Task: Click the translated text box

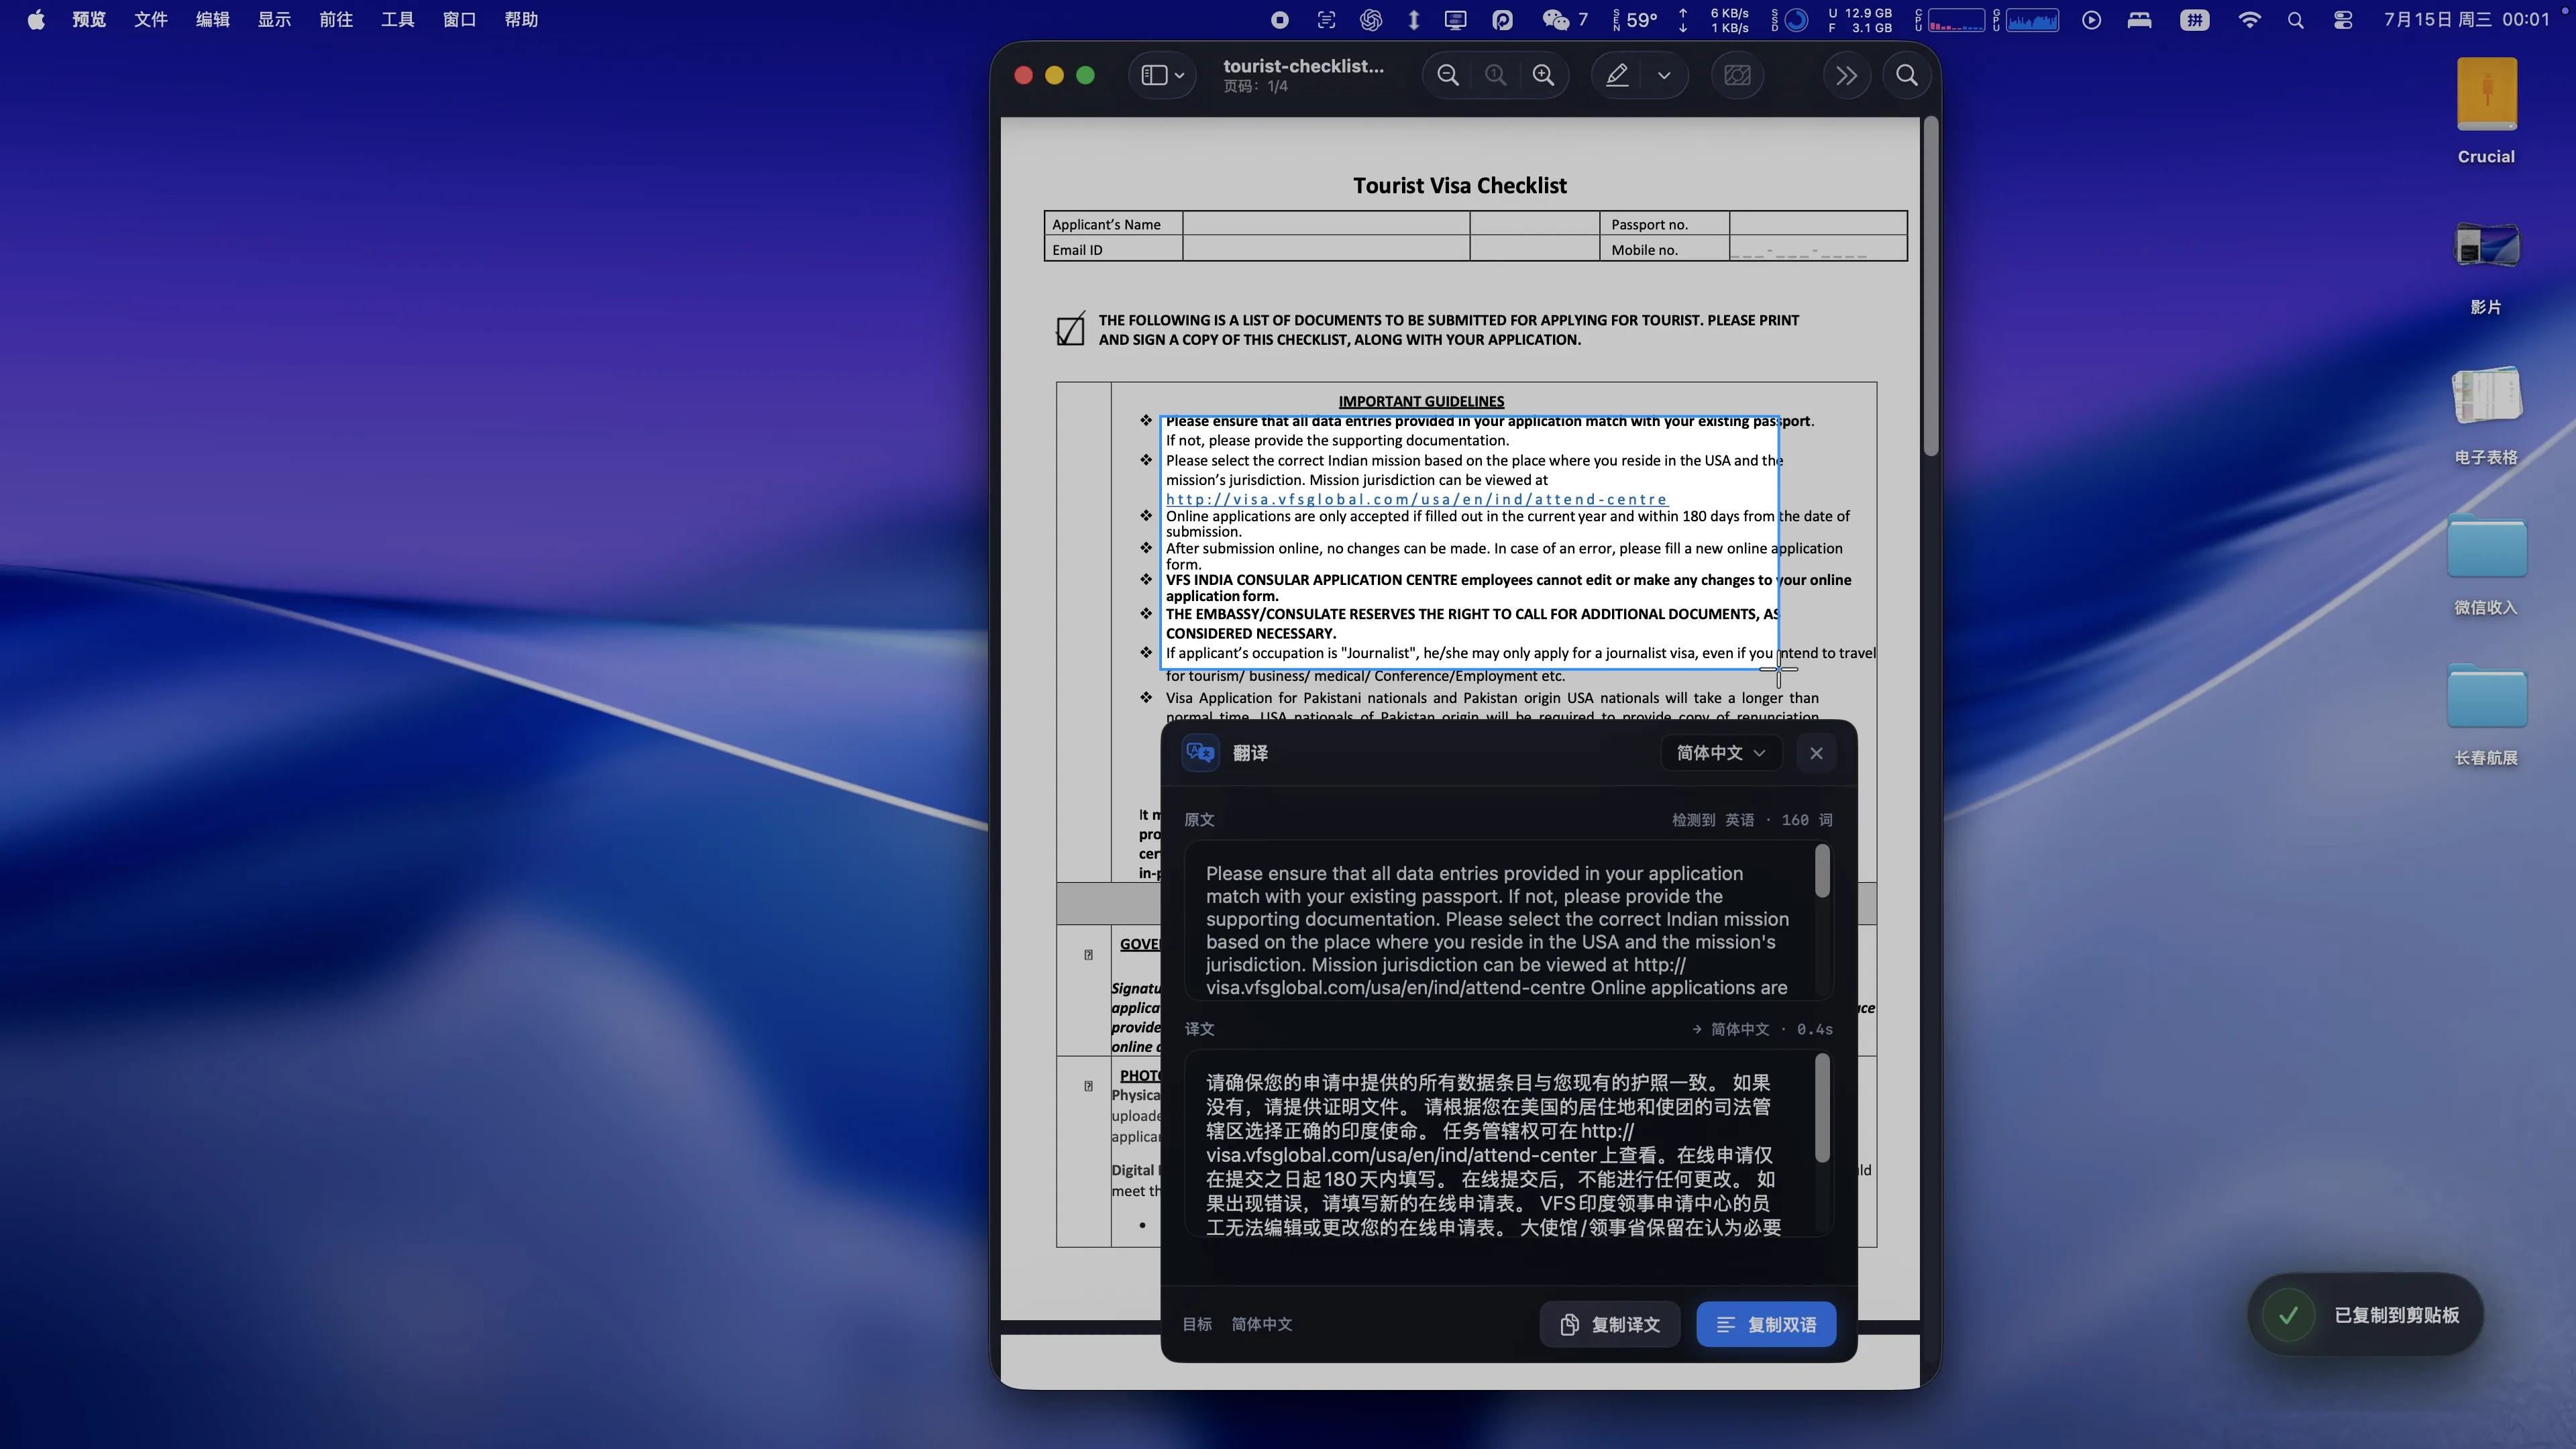Action: [1508, 1143]
